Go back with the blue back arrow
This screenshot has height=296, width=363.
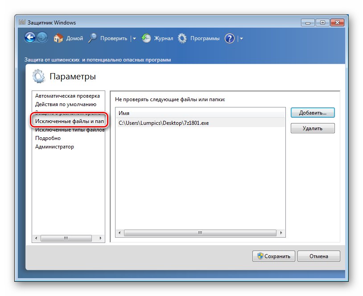click(30, 37)
